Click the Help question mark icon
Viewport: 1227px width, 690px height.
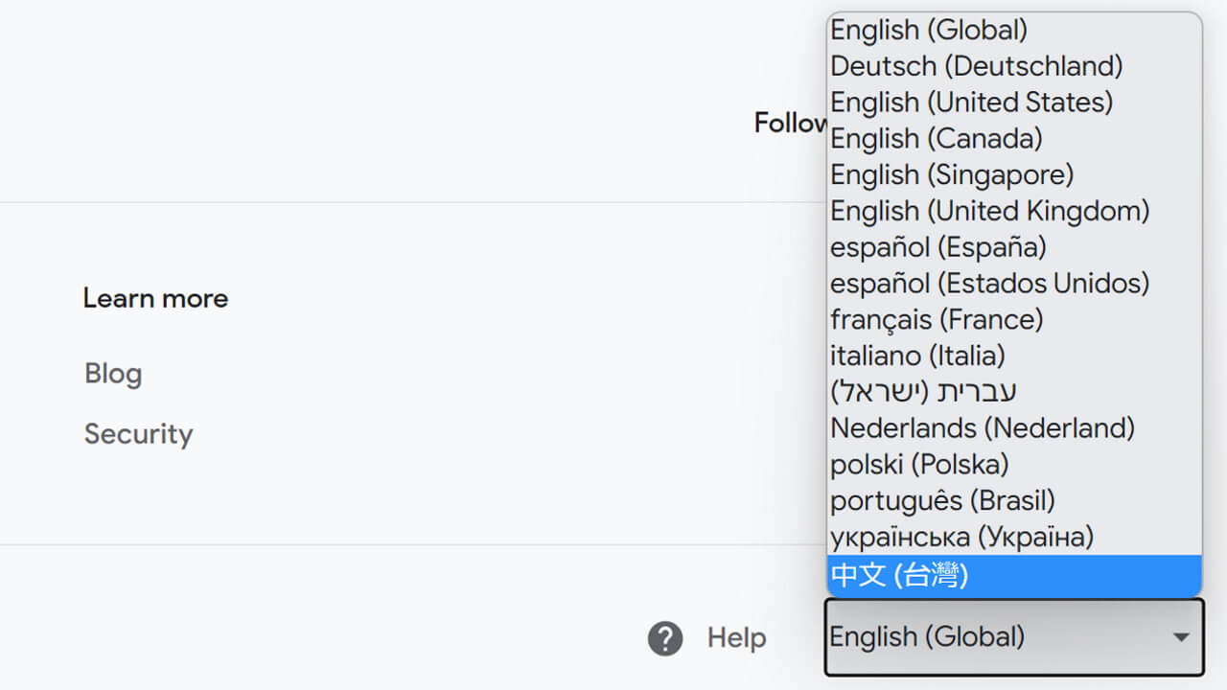(x=665, y=638)
